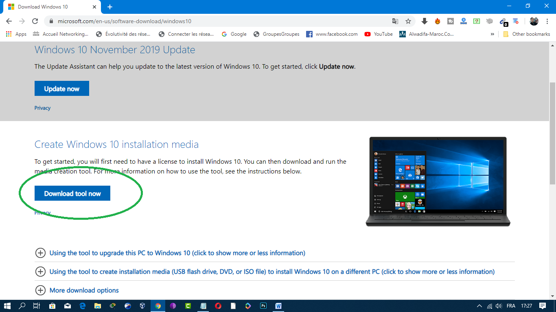Click the browser forward arrow
Screen dimensions: 556x312
22,21
